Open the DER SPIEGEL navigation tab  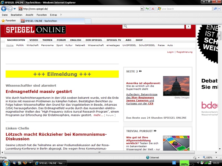coord(94,40)
